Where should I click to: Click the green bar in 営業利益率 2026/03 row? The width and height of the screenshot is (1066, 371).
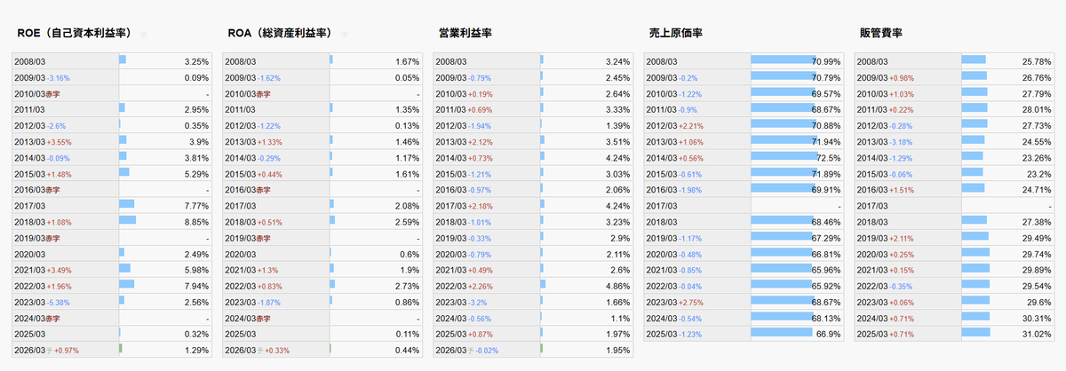pos(541,349)
